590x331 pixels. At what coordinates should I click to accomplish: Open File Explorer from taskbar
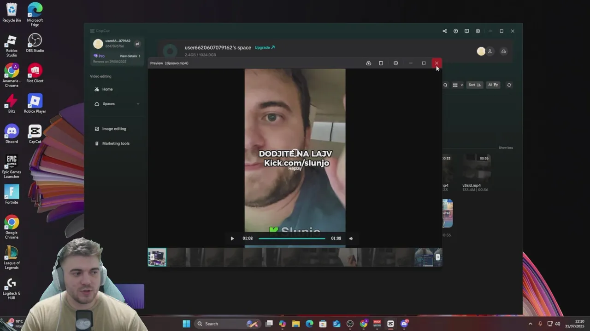296,324
